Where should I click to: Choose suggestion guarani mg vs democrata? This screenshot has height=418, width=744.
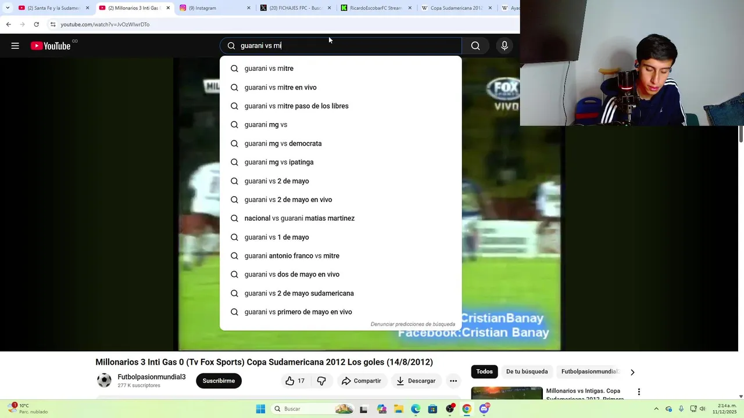pos(341,143)
